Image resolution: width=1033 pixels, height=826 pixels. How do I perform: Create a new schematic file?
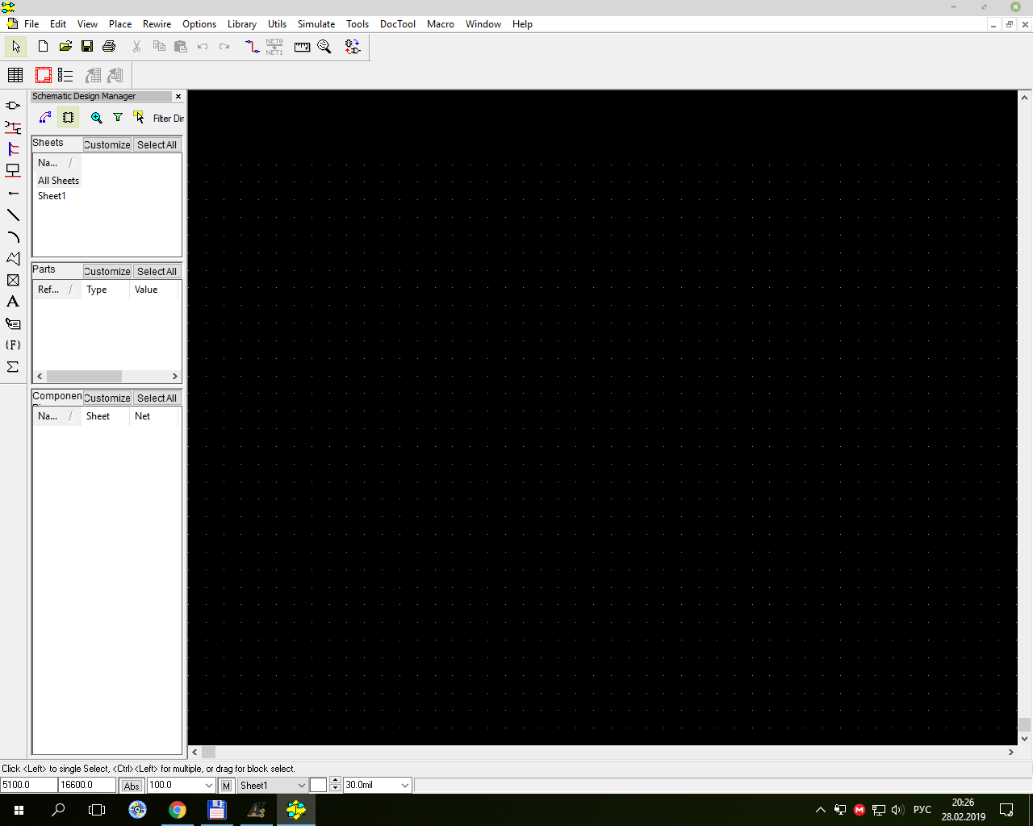click(44, 47)
